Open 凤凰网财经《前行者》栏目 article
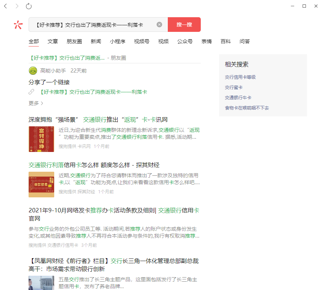 114,265
